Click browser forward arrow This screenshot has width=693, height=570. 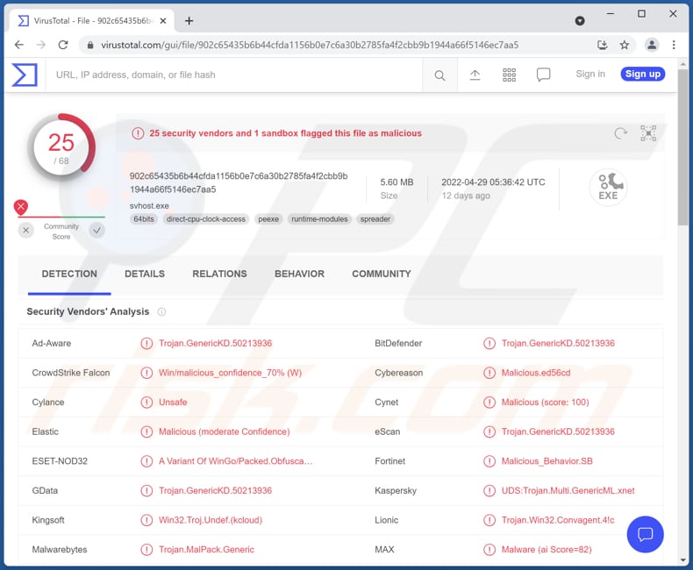(x=41, y=45)
